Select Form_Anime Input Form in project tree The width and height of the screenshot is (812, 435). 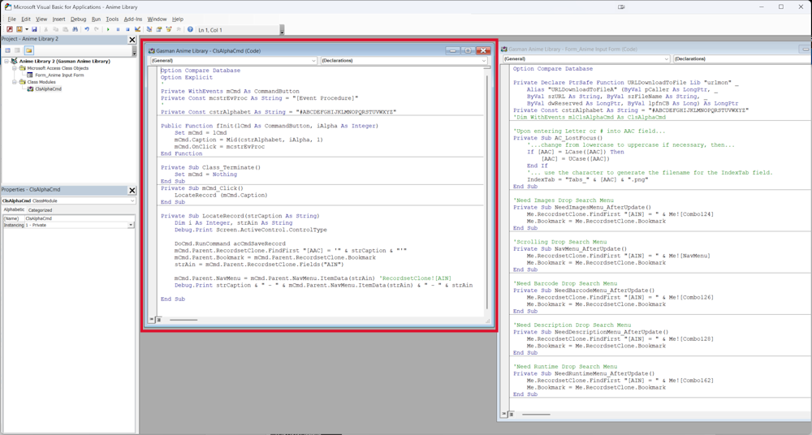[x=59, y=75]
